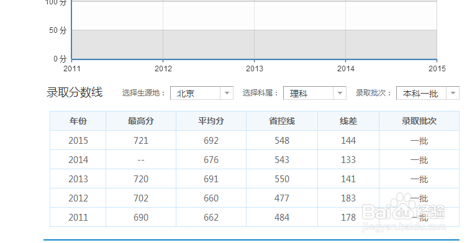Click highest score 720 for 2013

click(141, 179)
